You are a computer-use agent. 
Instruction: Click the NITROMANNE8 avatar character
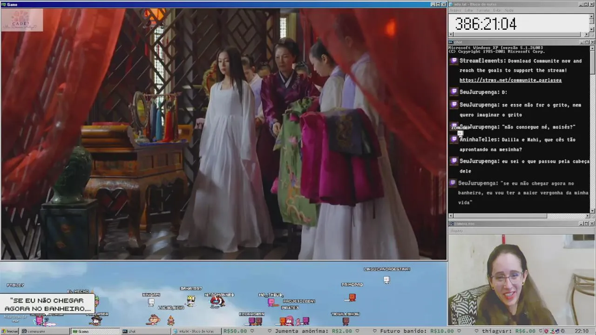click(x=217, y=302)
